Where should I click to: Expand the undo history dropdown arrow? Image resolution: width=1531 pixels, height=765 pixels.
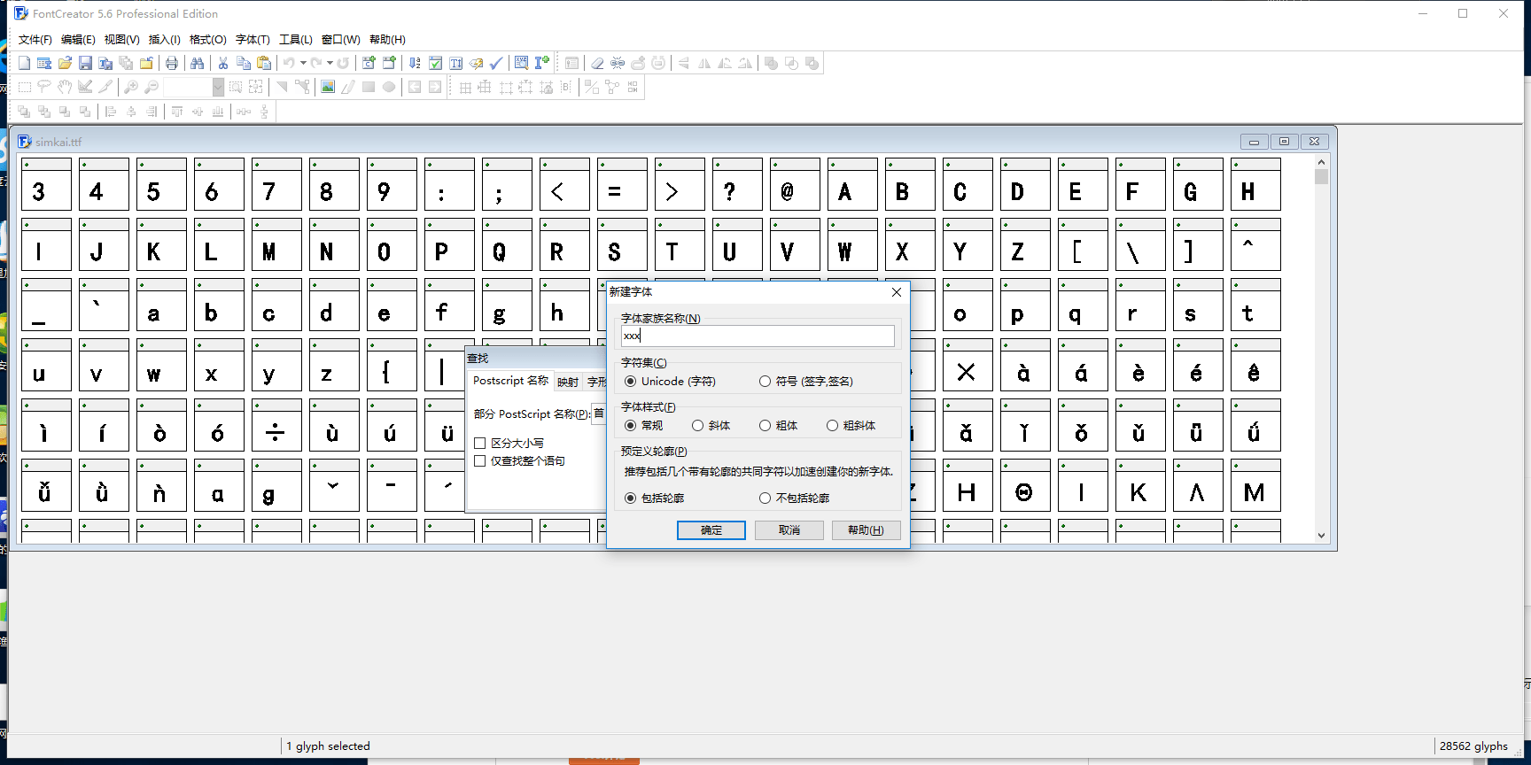click(303, 63)
